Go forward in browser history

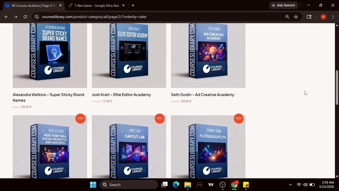pos(16,17)
